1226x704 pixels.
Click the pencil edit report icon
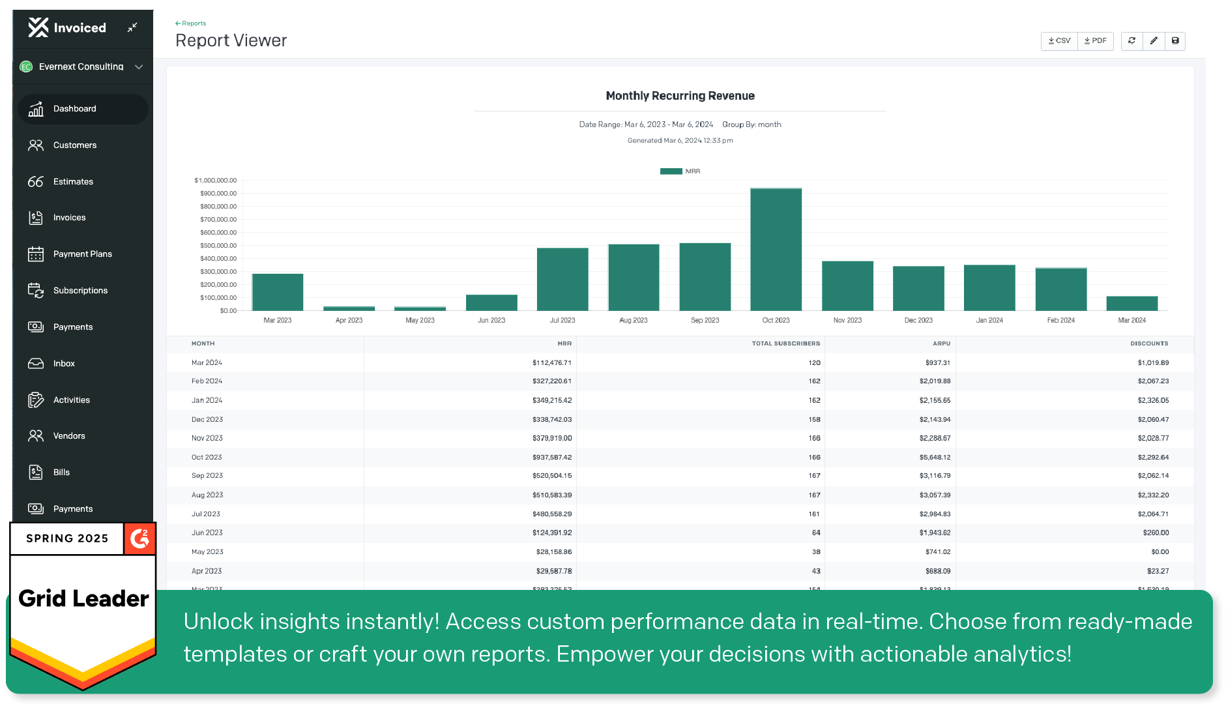[1154, 40]
